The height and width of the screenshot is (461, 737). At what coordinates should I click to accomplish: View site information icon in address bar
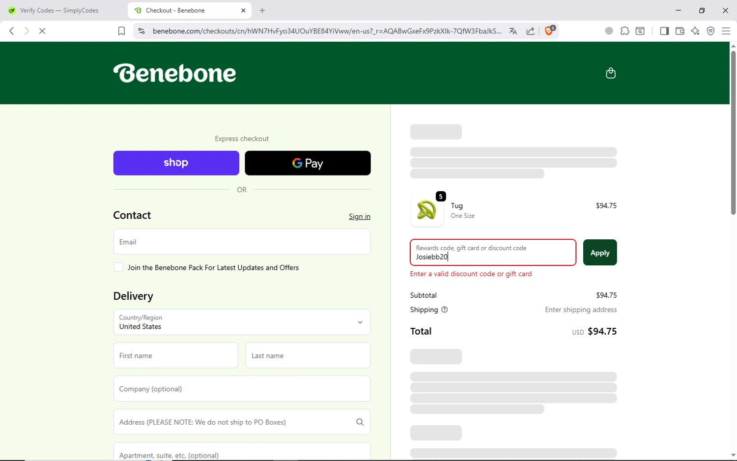[x=142, y=31]
